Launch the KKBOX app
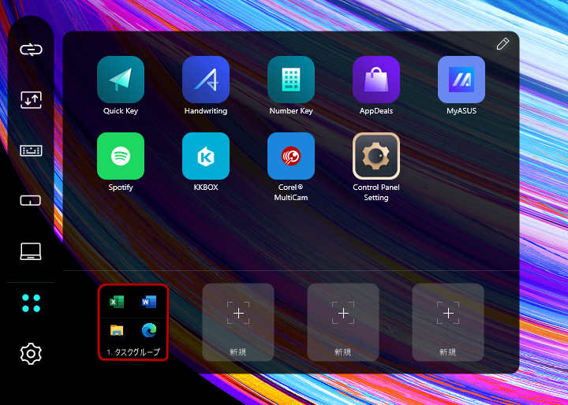Viewport: 568px width, 405px height. (206, 156)
